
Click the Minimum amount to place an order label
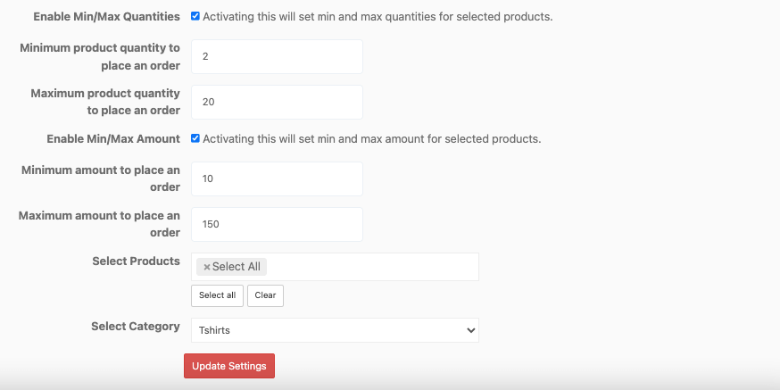tap(101, 178)
